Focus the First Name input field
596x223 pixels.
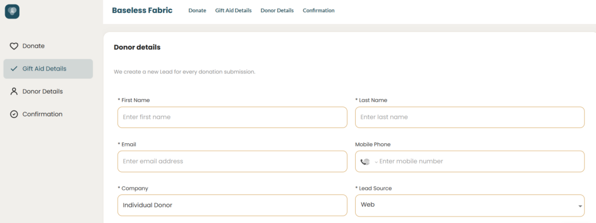pos(232,117)
